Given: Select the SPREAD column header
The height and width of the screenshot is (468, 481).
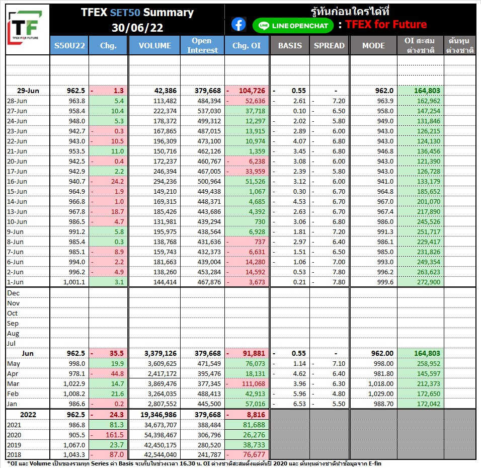Looking at the screenshot, I should click(329, 45).
